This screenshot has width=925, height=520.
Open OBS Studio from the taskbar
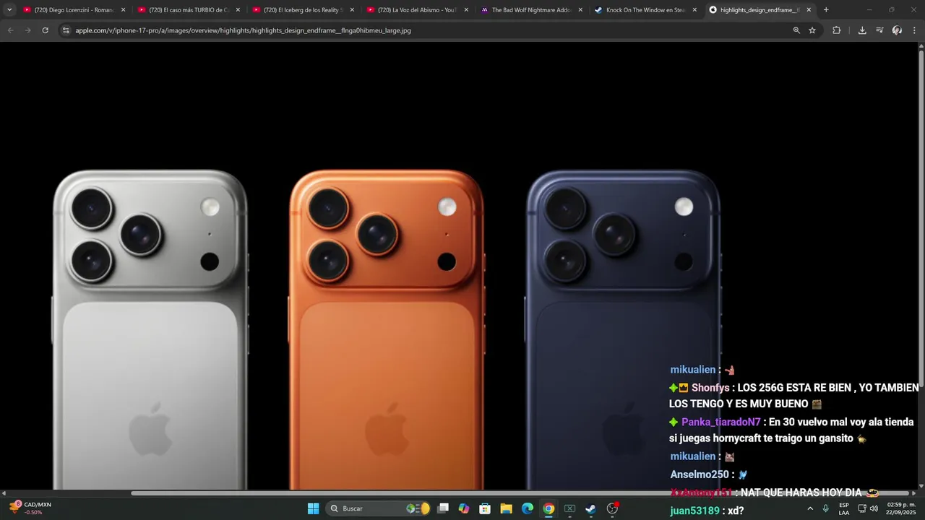click(612, 508)
